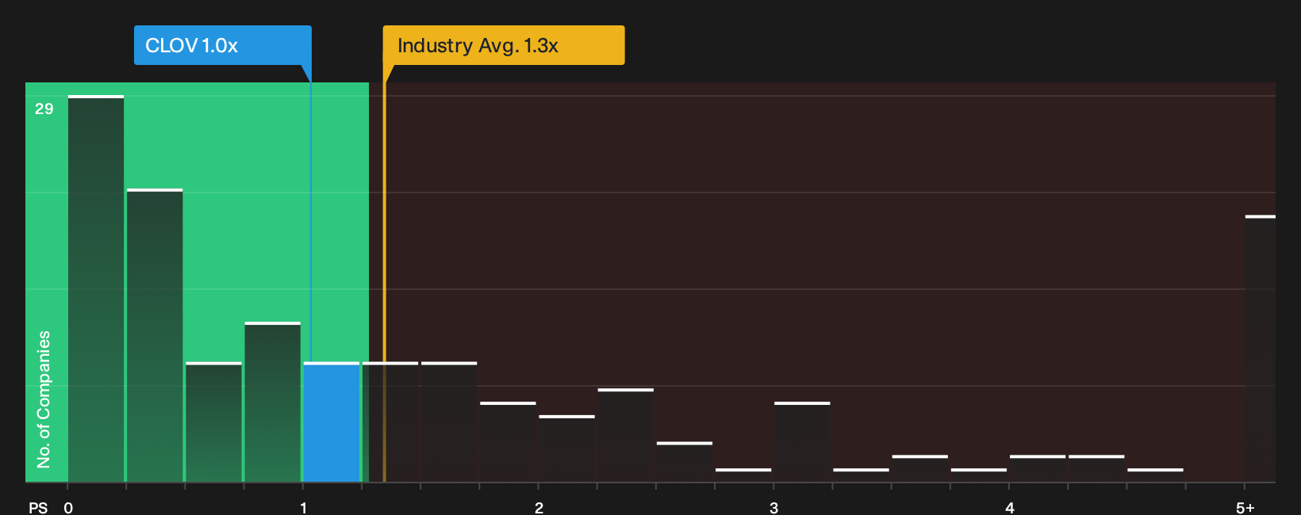The image size is (1301, 515).
Task: Click the 'No. of Companies' axis label
Action: (44, 399)
